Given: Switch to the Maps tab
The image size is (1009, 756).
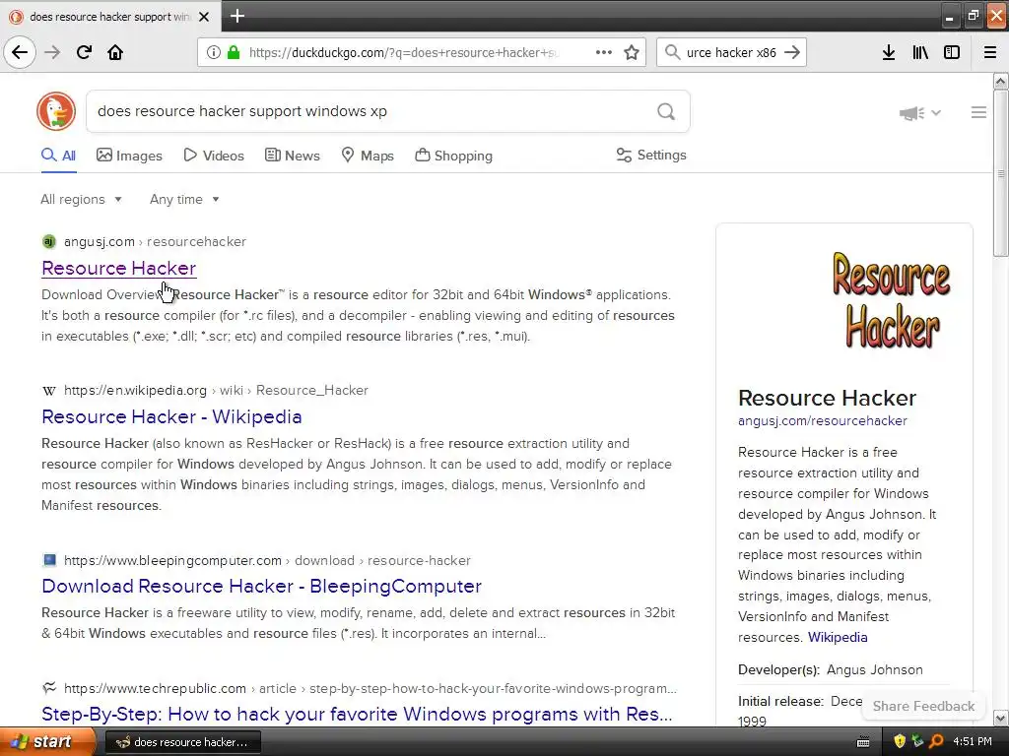Looking at the screenshot, I should click(368, 156).
